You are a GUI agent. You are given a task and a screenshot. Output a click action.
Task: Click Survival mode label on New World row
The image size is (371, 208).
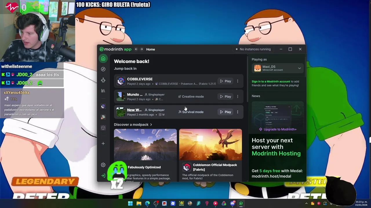[x=191, y=112]
